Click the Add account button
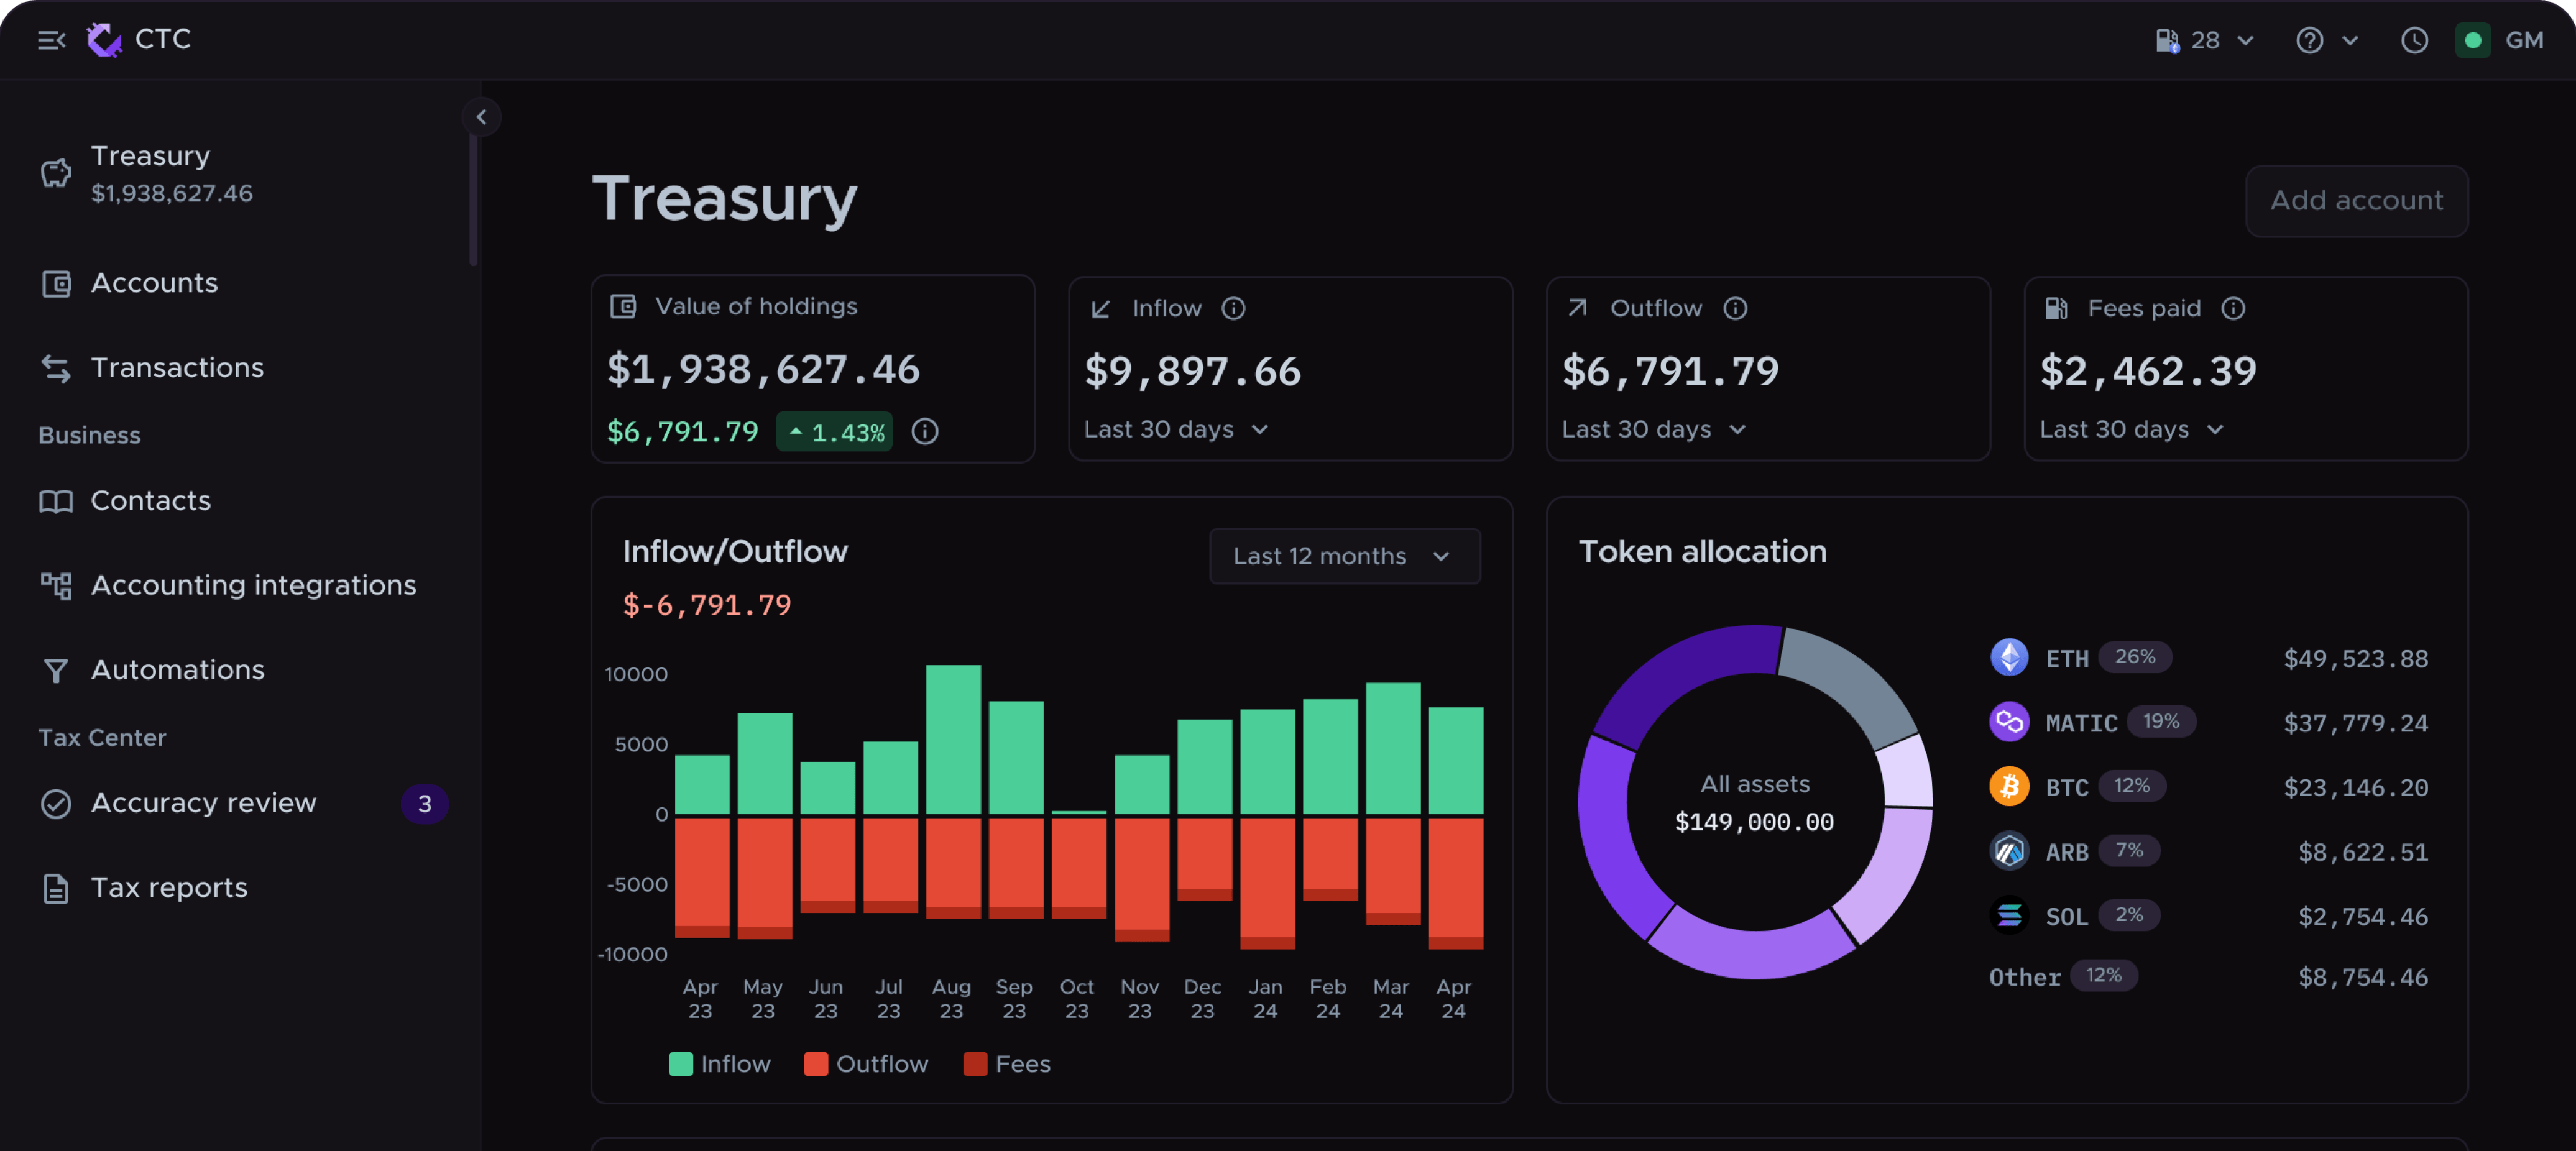The height and width of the screenshot is (1151, 2576). coord(2357,199)
